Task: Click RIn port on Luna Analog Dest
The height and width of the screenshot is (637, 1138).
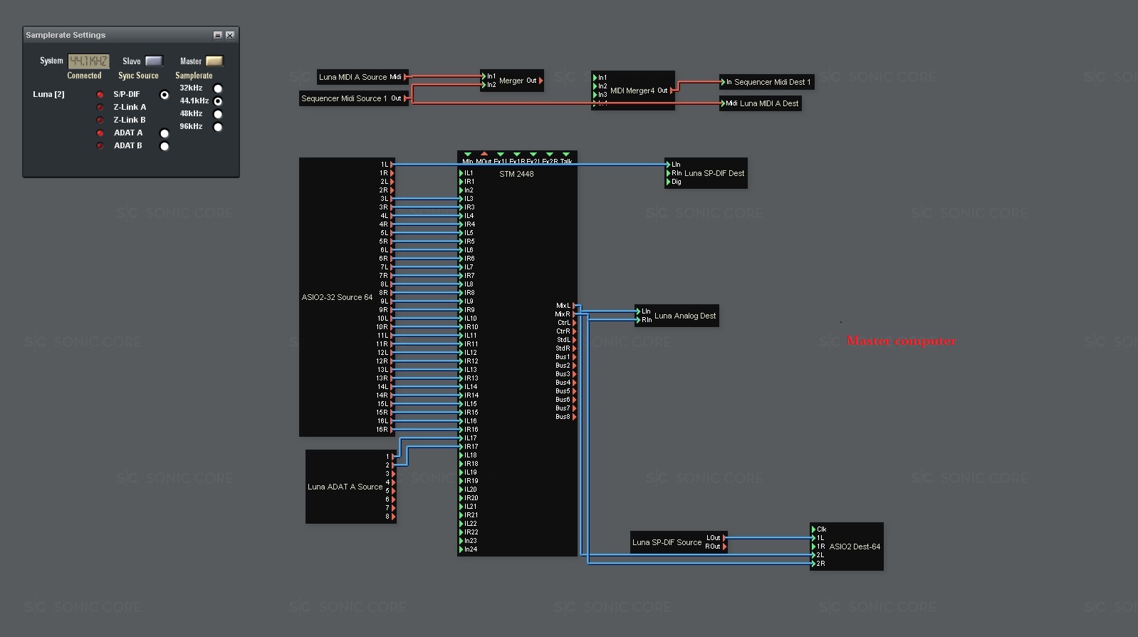Action: (x=638, y=320)
